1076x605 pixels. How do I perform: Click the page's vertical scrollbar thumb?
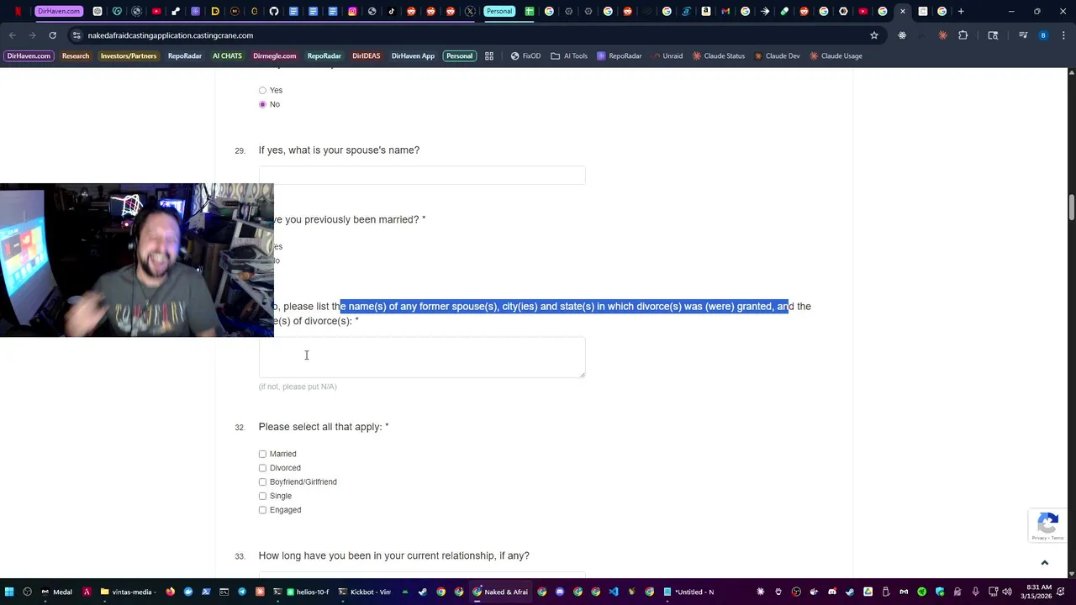point(1071,206)
